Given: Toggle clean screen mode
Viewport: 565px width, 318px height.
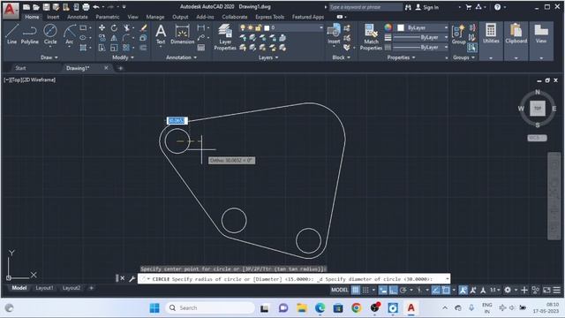Looking at the screenshot, I should (x=546, y=290).
